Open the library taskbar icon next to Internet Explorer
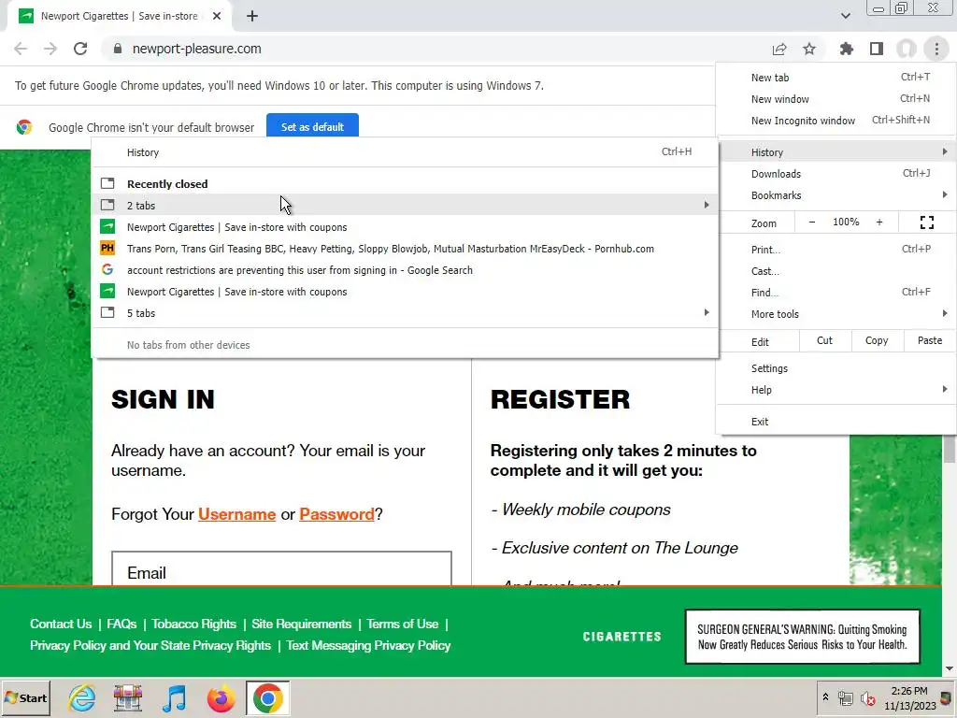This screenshot has width=957, height=718. pyautogui.click(x=127, y=697)
